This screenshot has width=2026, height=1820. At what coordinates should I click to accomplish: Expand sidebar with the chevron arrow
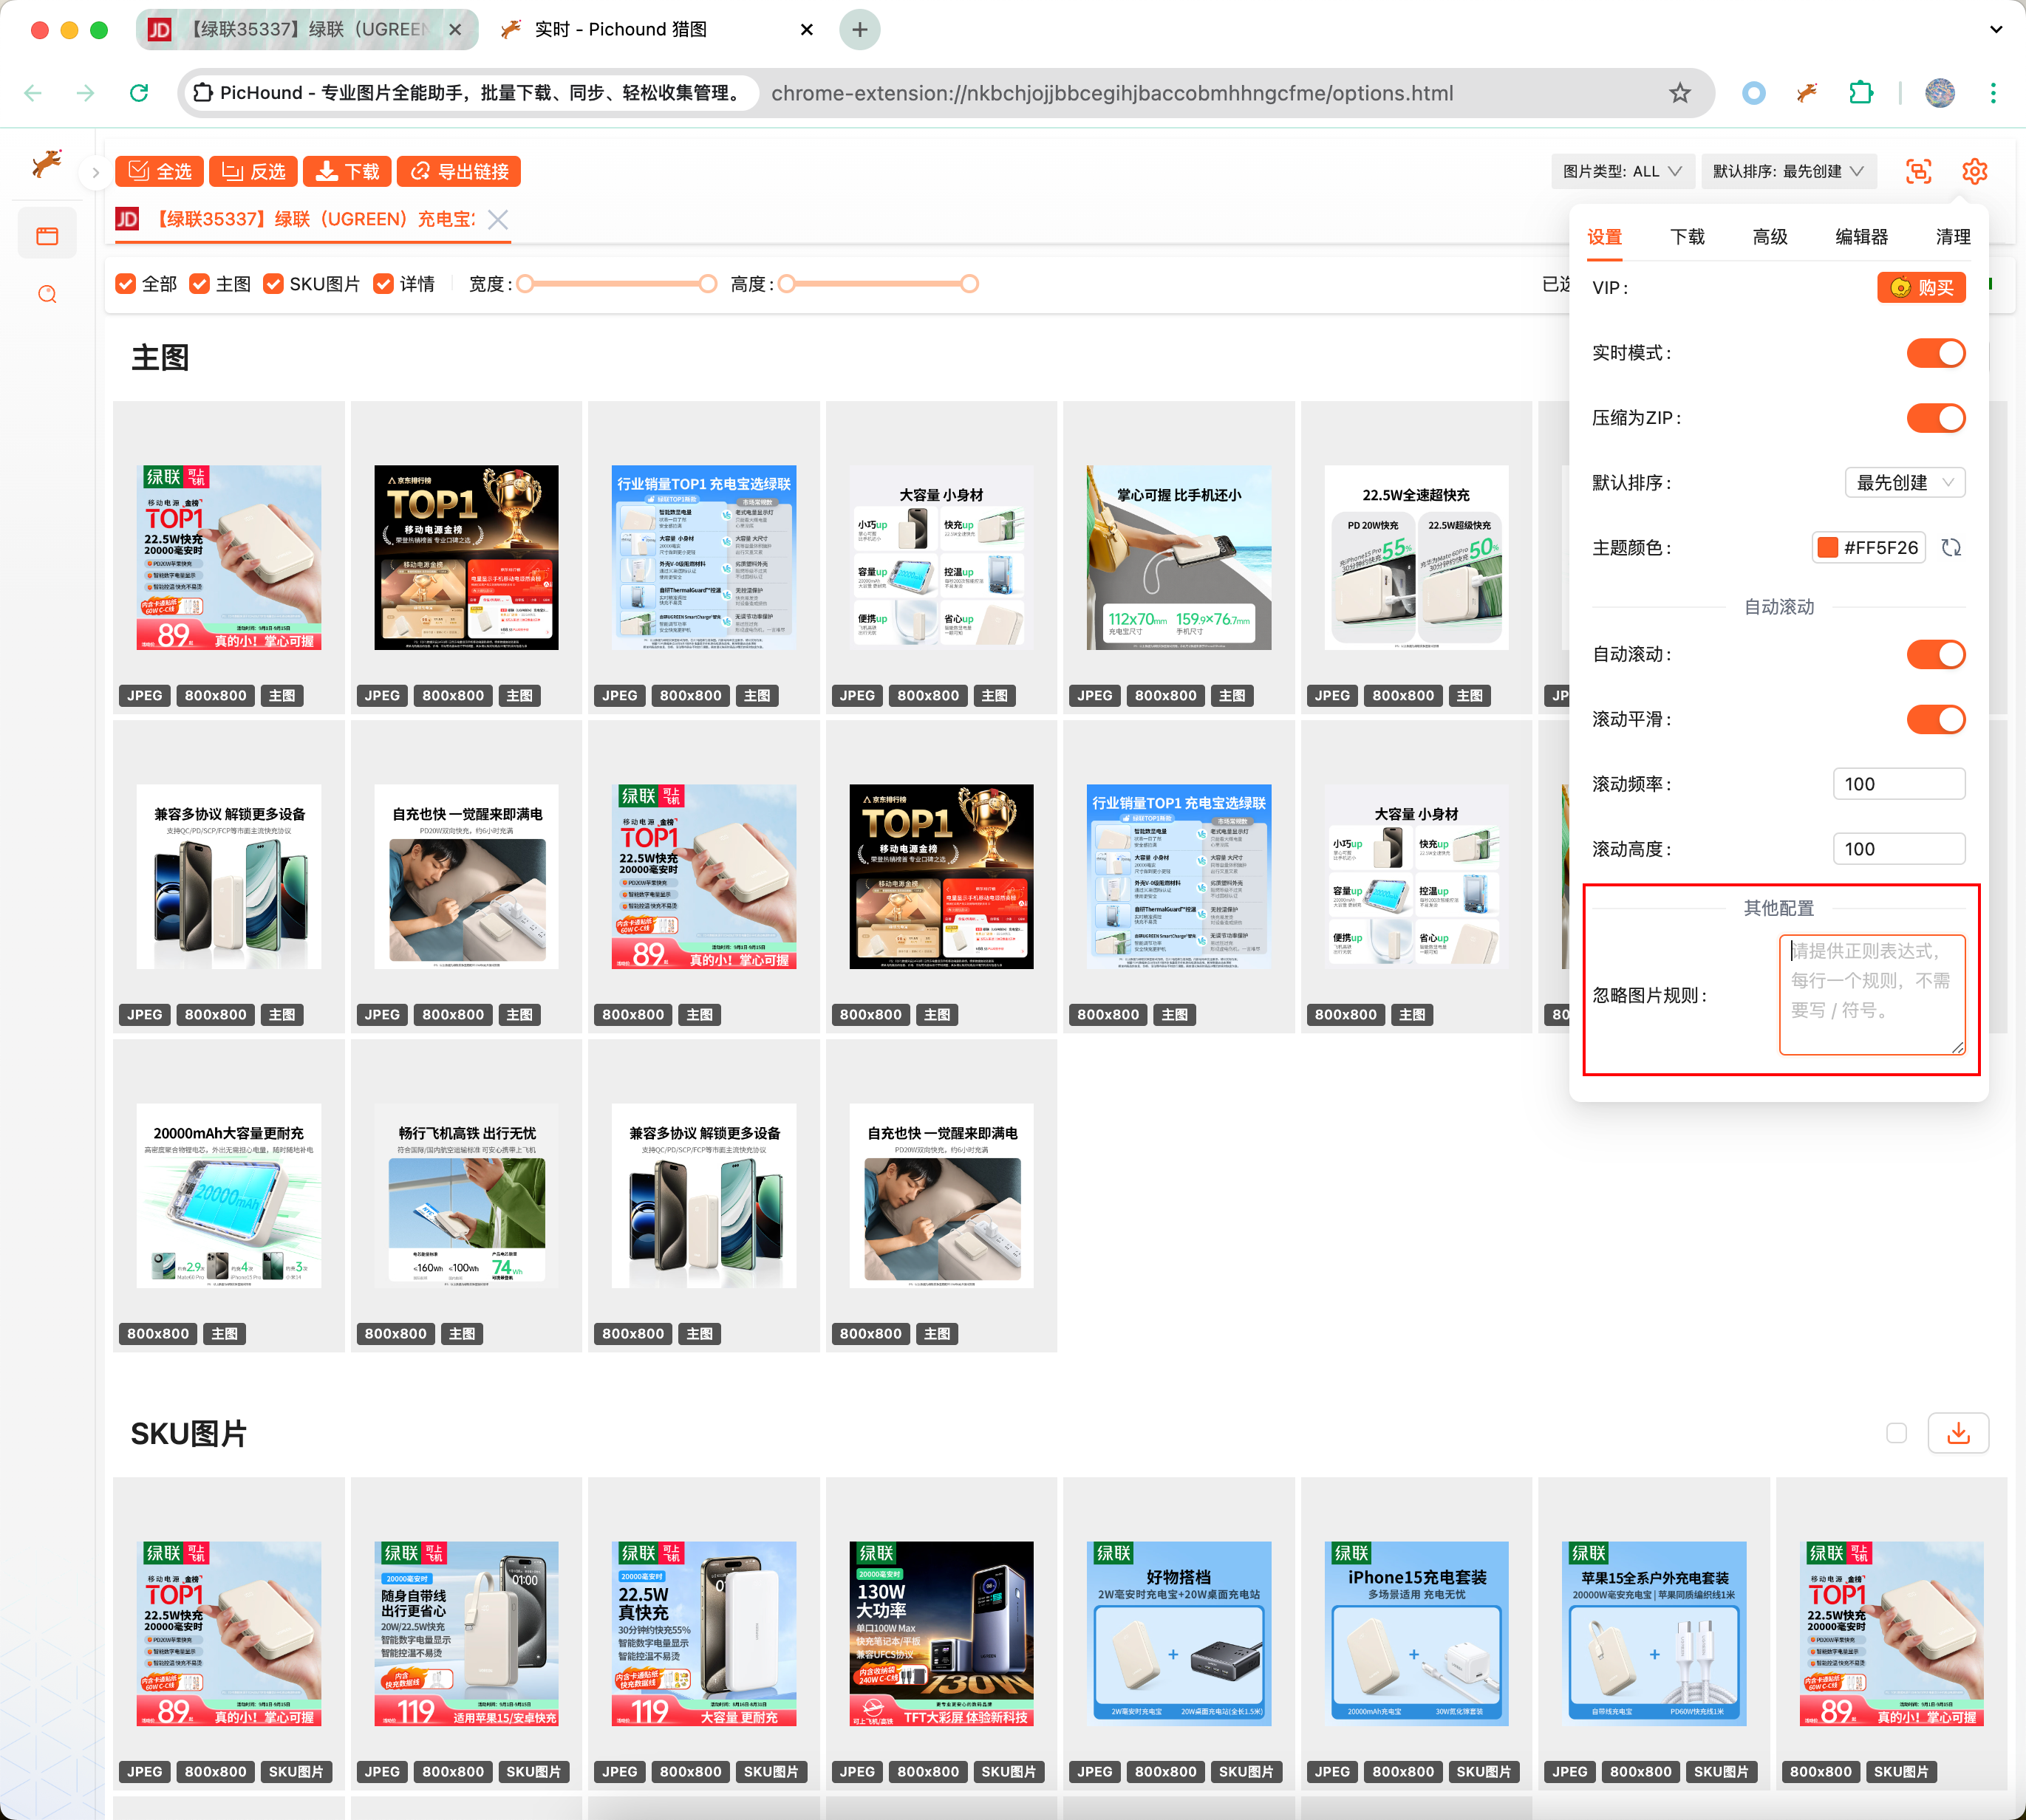point(95,172)
